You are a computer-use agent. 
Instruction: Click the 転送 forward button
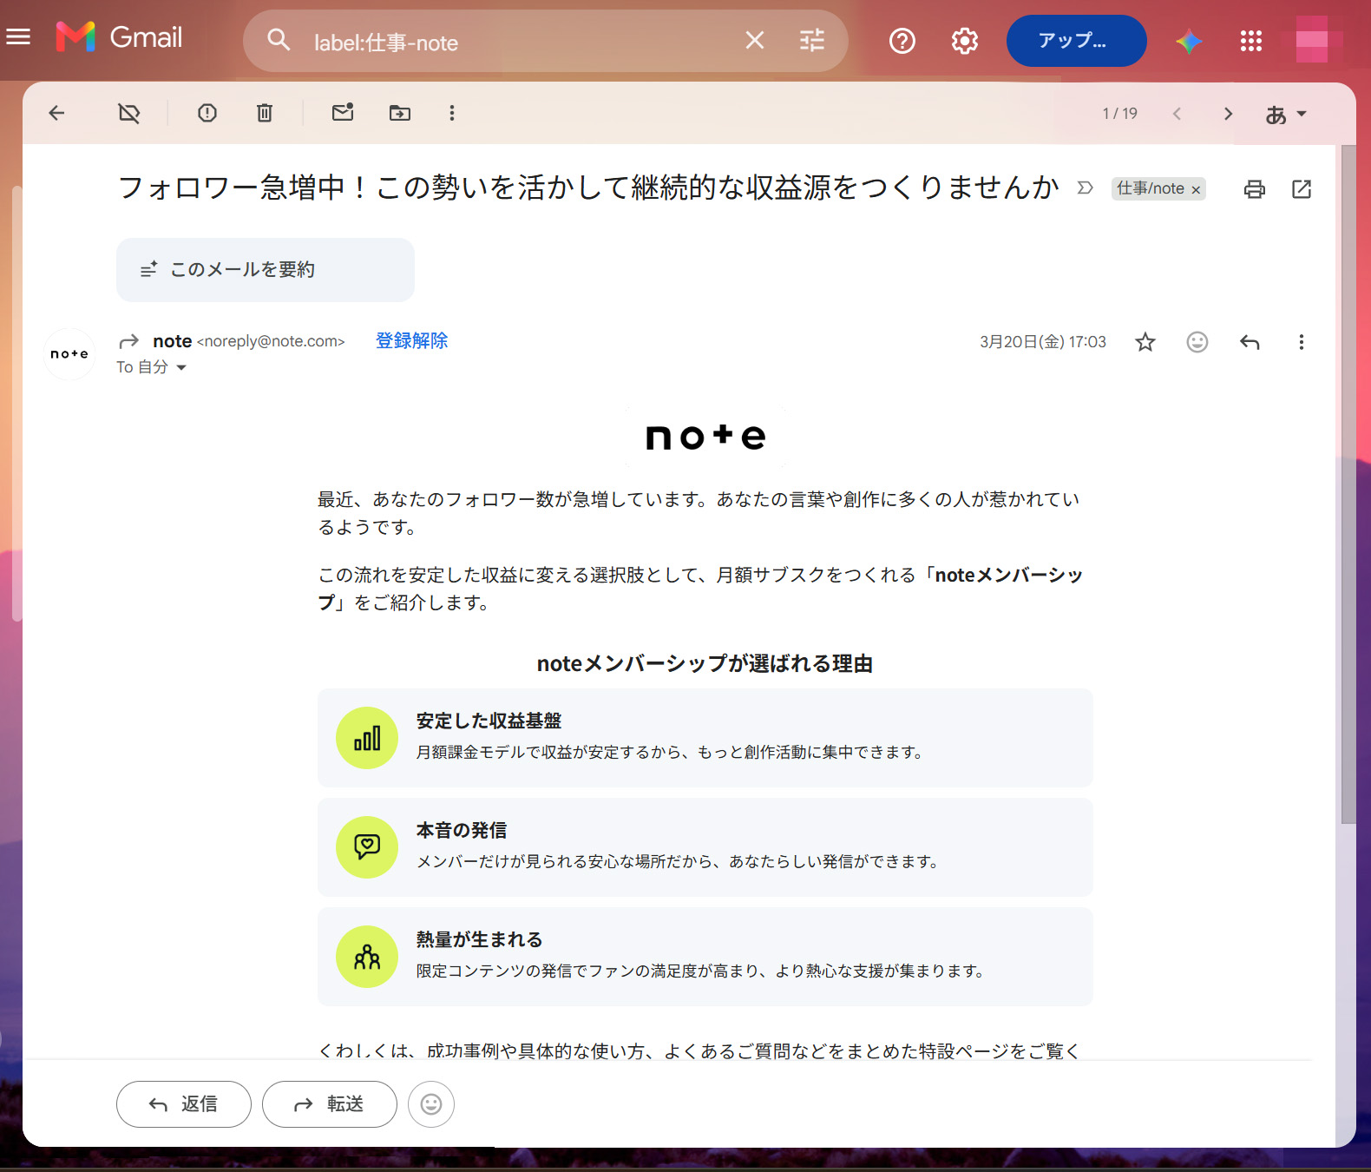pyautogui.click(x=330, y=1104)
